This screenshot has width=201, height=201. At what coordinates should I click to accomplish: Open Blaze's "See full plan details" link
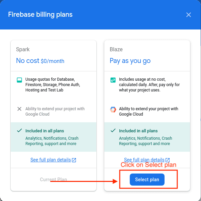tap(144, 160)
